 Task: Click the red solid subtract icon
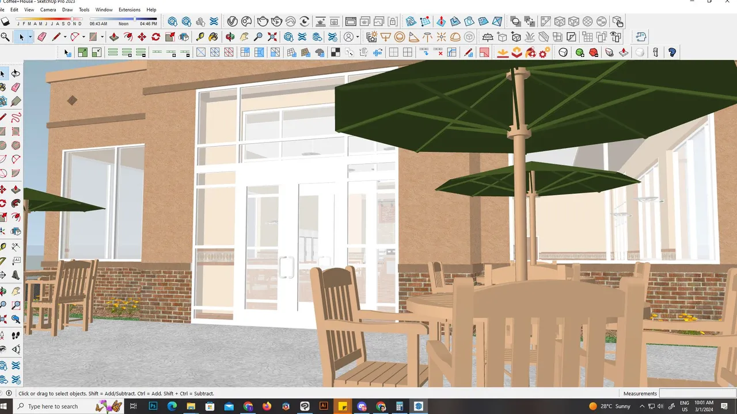593,52
